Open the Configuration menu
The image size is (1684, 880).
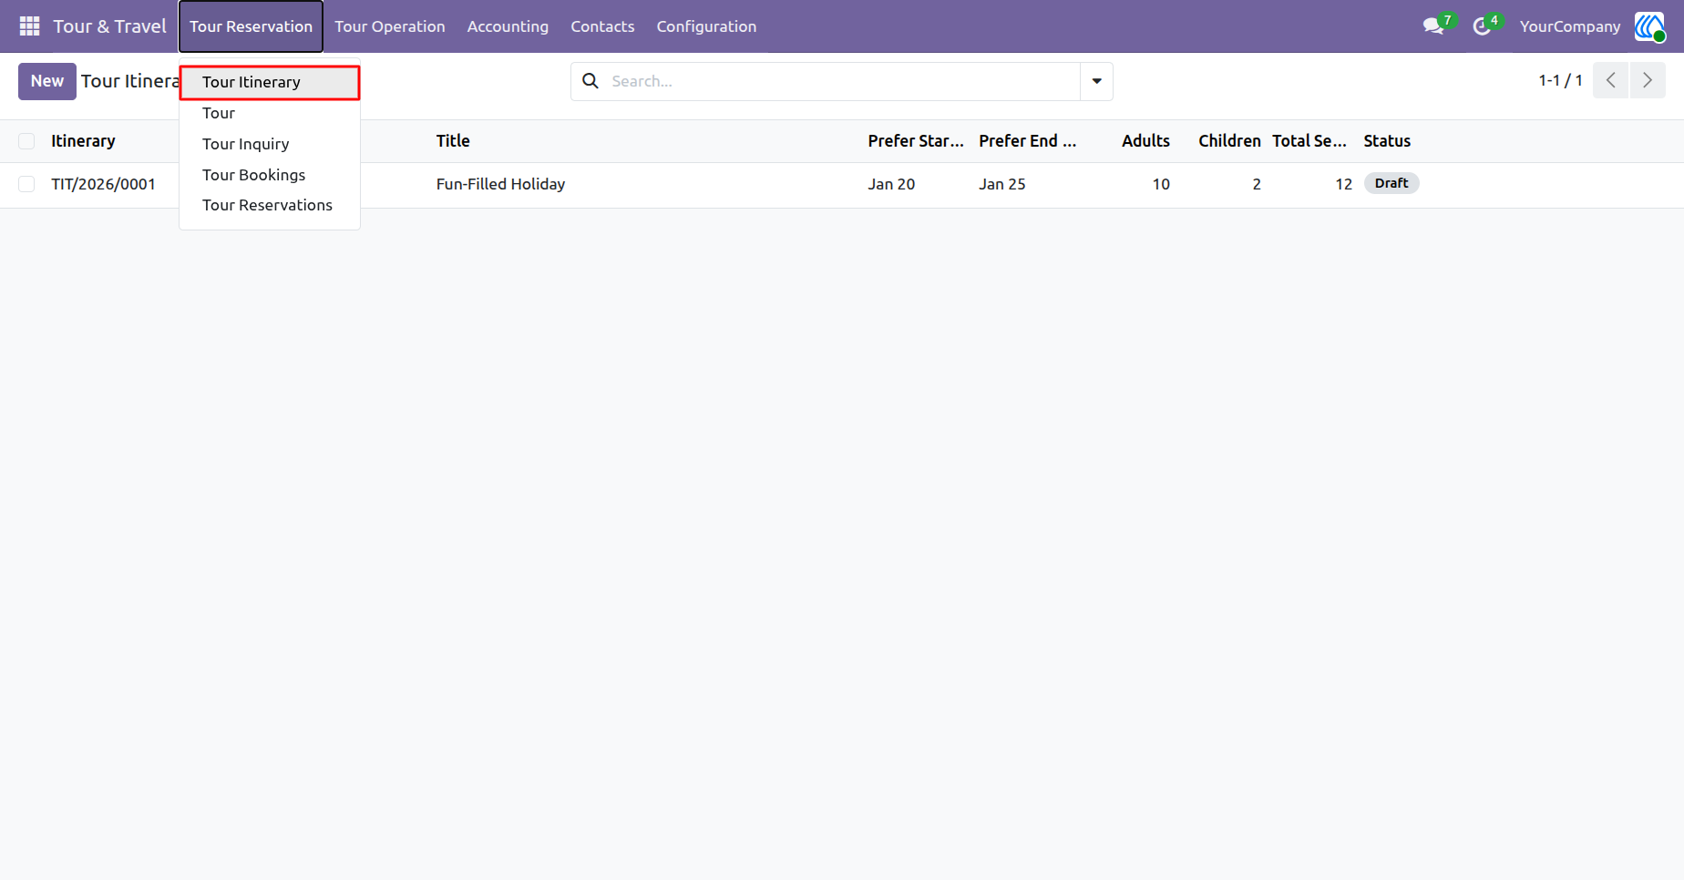click(706, 26)
